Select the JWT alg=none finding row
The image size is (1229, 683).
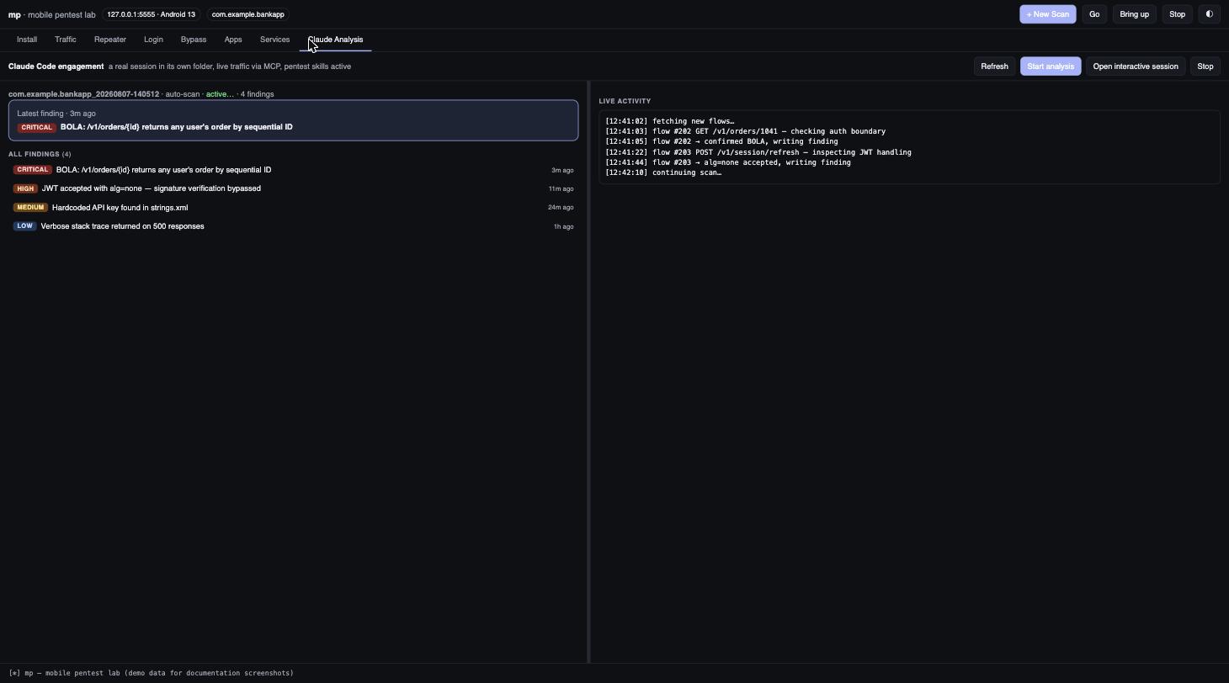click(x=293, y=188)
